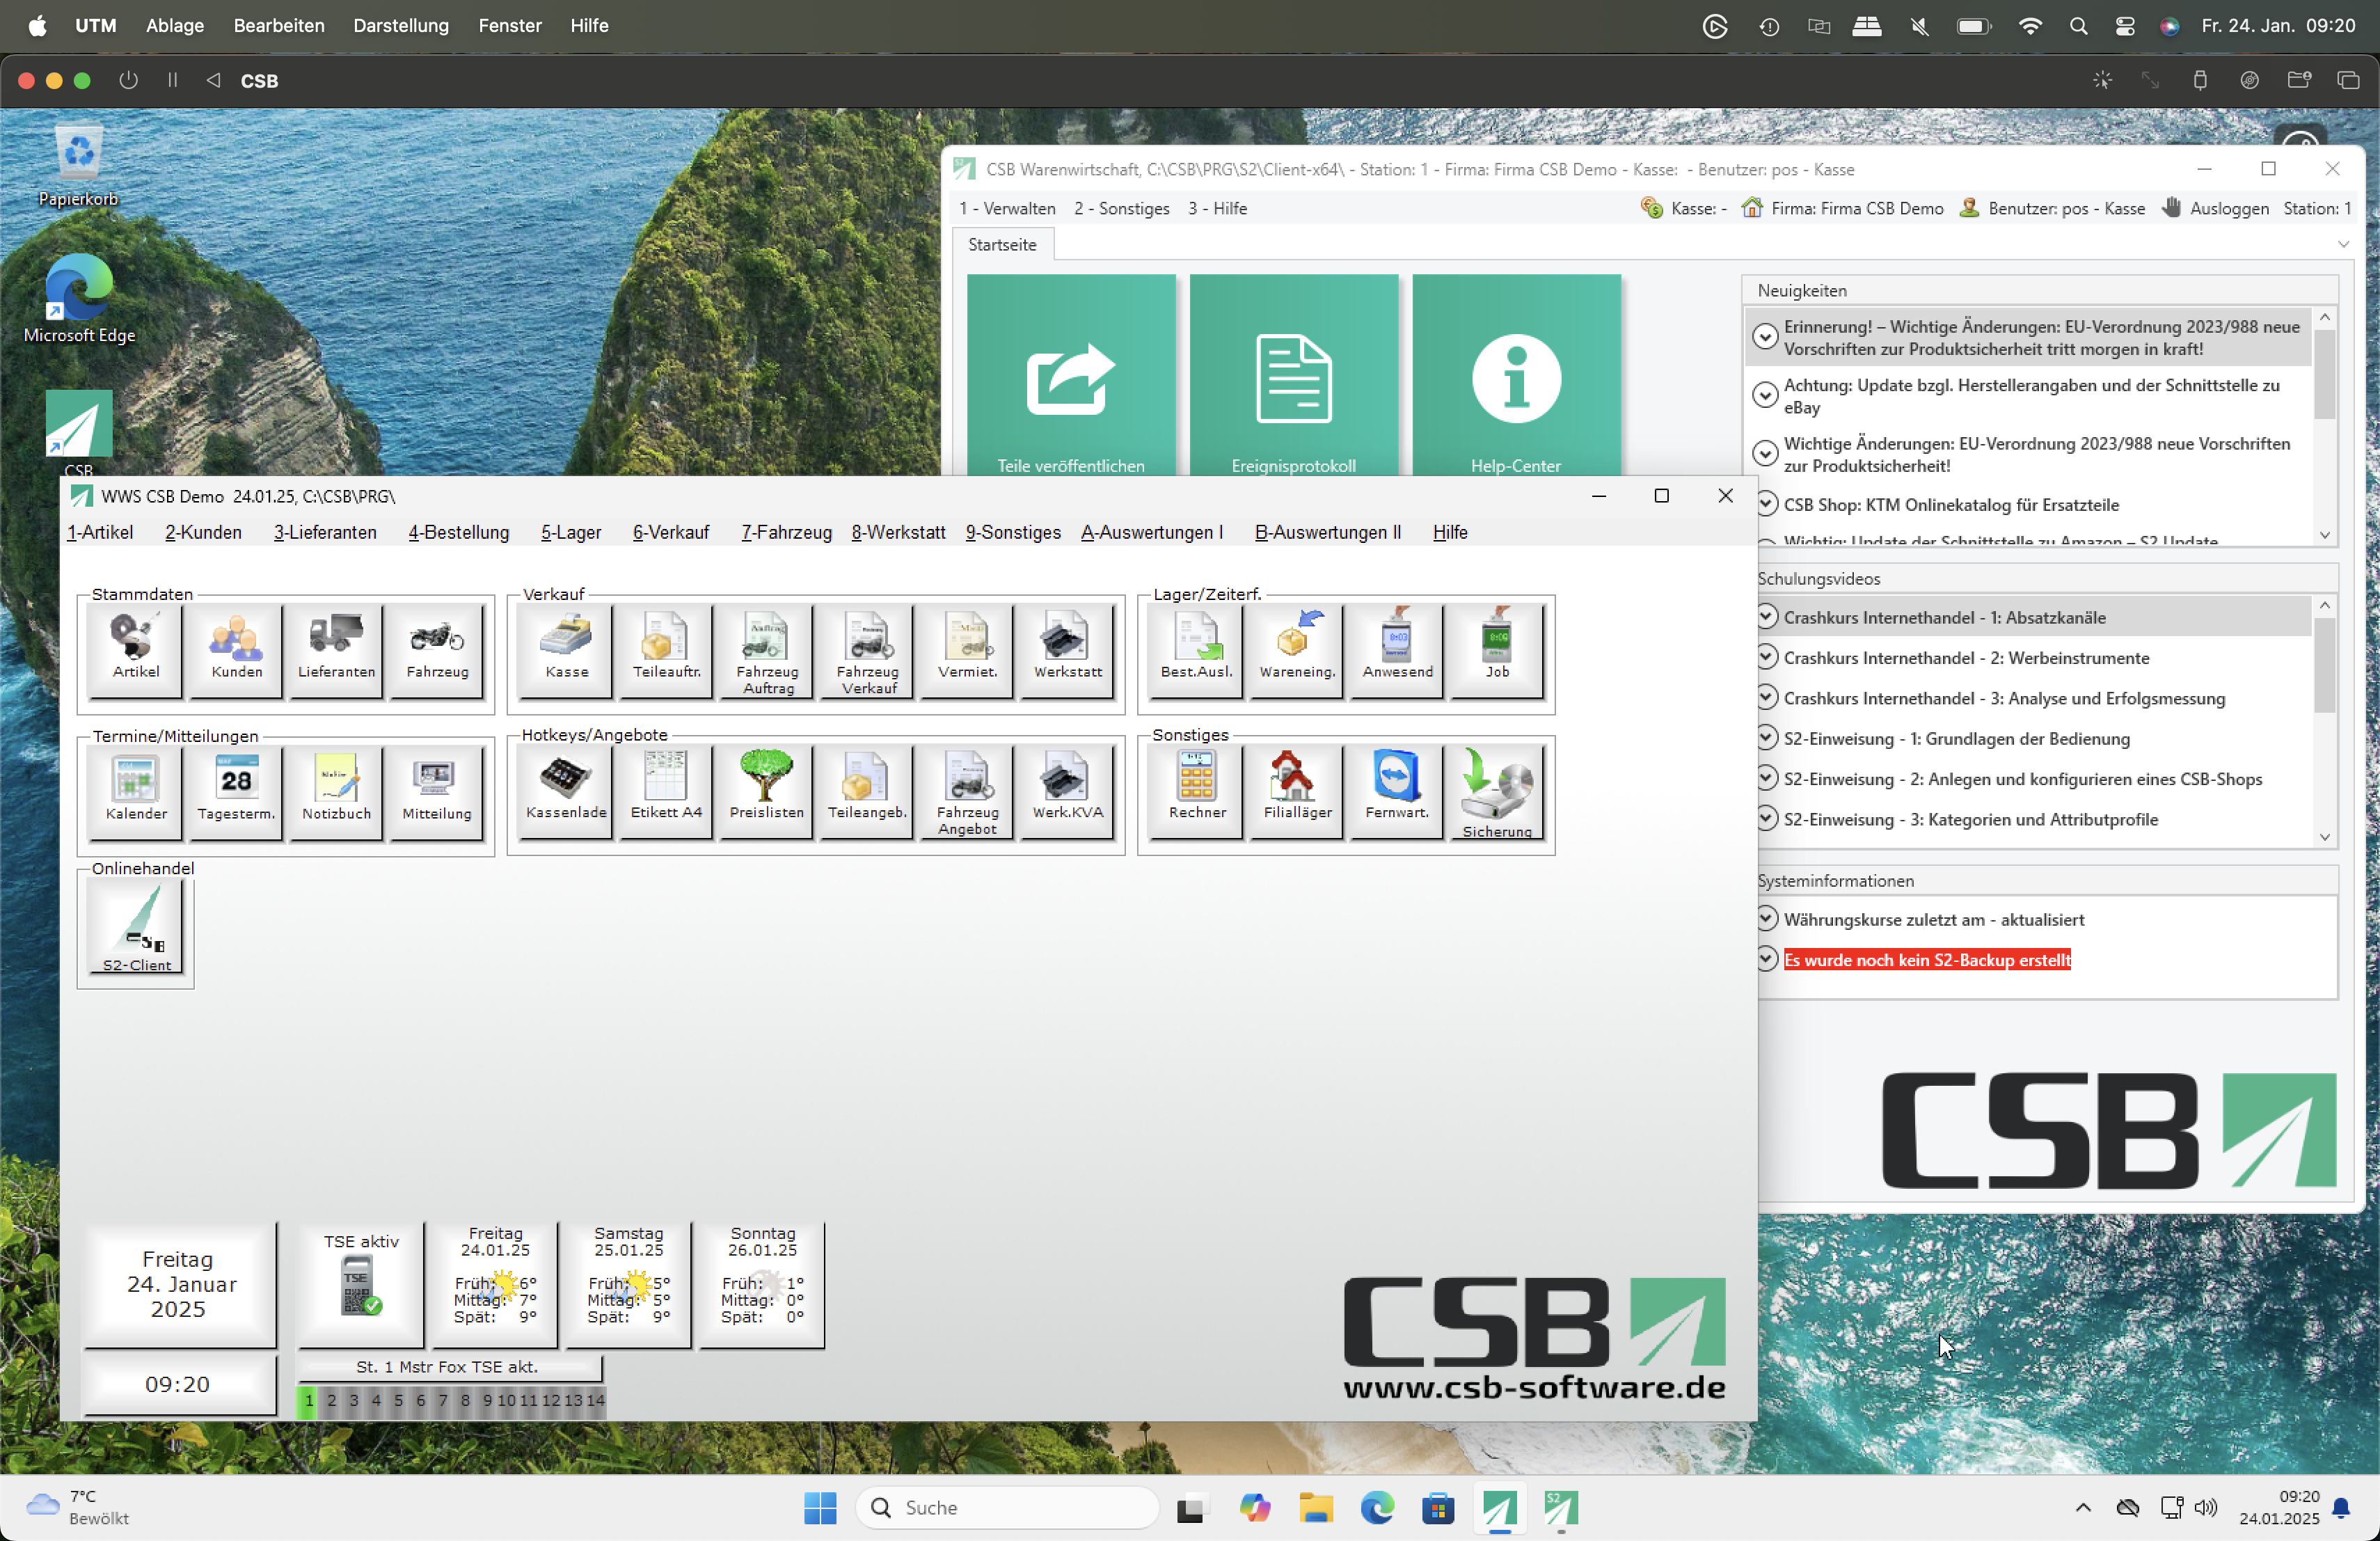
Task: Expand the Erinnerung EU-Verordnung news entry
Action: click(1765, 337)
